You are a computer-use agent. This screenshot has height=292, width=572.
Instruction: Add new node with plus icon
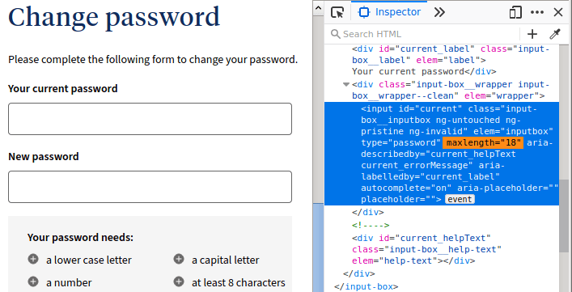532,34
